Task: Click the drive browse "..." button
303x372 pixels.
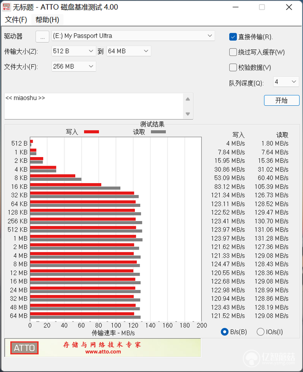Action: pos(43,37)
